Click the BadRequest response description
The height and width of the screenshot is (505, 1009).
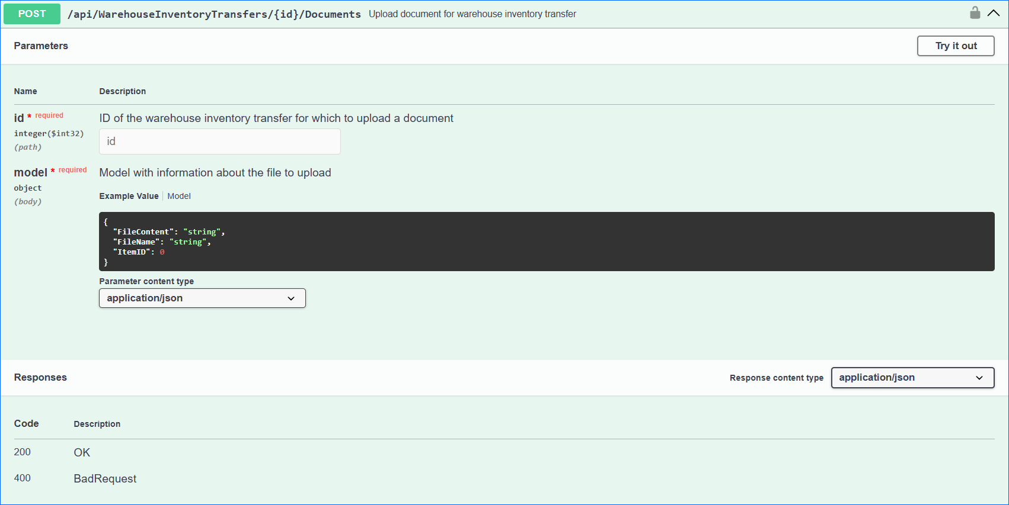point(105,478)
